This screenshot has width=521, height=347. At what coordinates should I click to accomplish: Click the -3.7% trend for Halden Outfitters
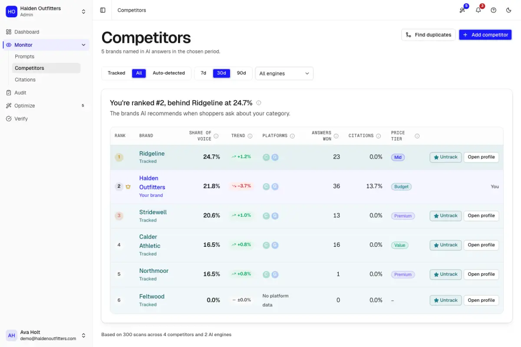point(241,186)
